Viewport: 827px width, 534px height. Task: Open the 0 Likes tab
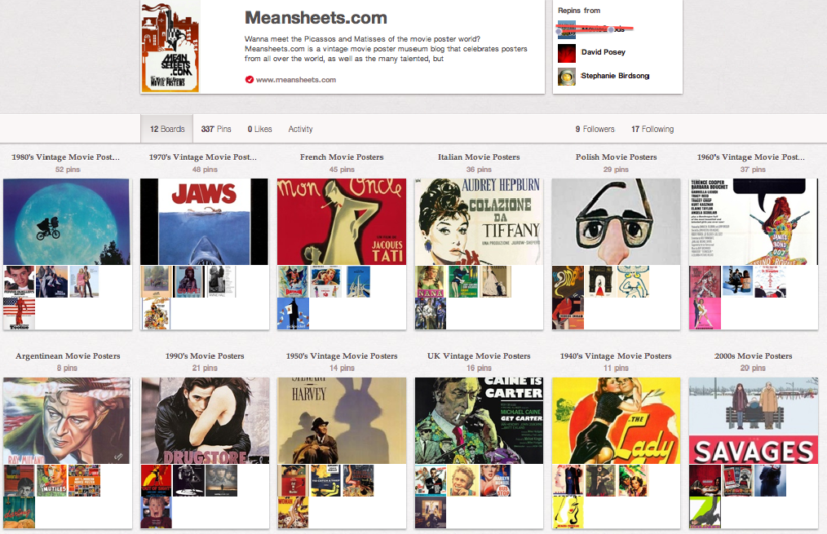click(x=259, y=129)
